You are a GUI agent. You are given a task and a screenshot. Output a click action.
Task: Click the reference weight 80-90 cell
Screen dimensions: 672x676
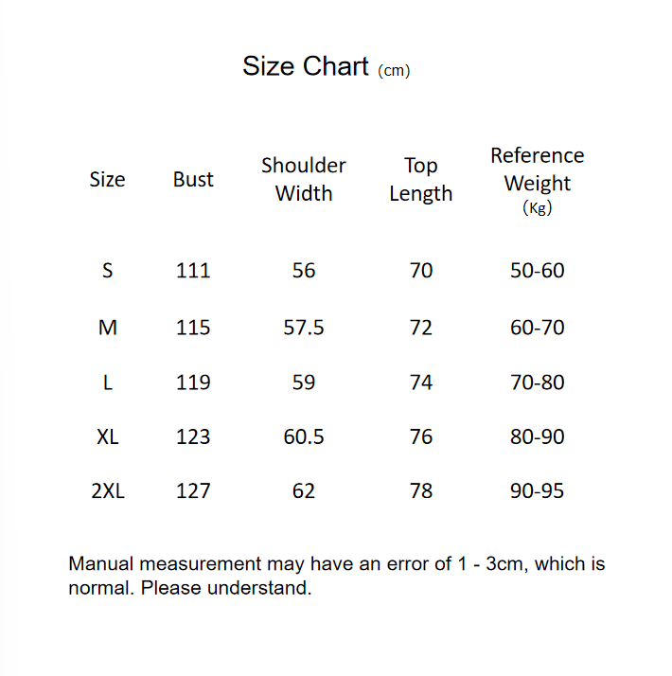coord(537,436)
